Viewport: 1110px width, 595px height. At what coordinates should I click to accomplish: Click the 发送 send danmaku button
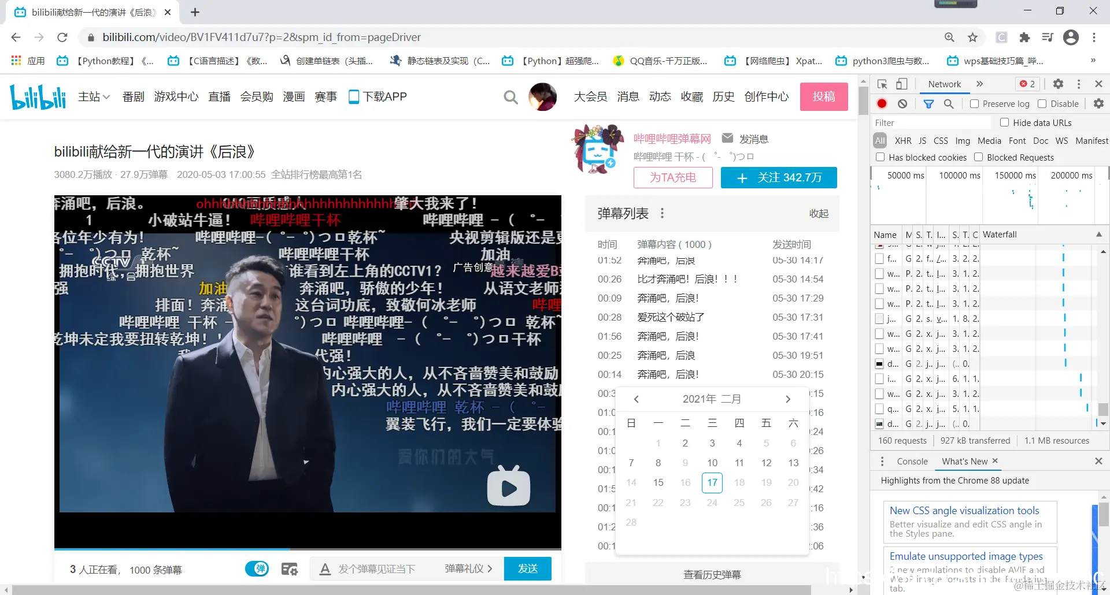point(527,568)
